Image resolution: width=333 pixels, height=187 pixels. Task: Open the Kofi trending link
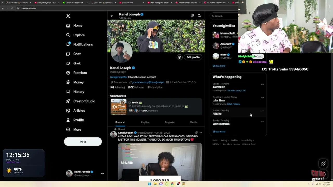coord(244,91)
